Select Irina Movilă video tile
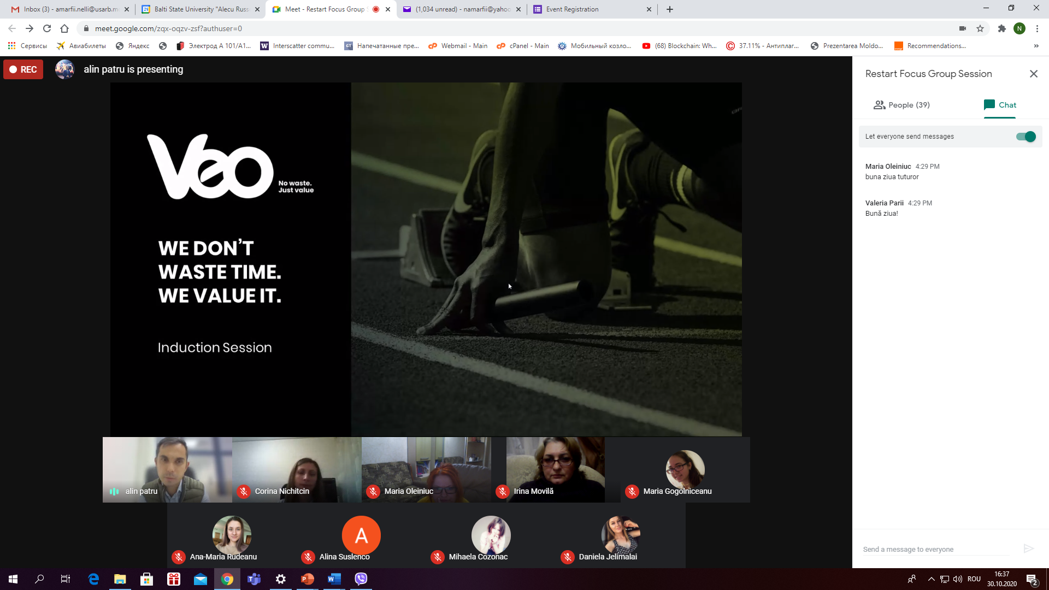1049x590 pixels. pyautogui.click(x=555, y=469)
